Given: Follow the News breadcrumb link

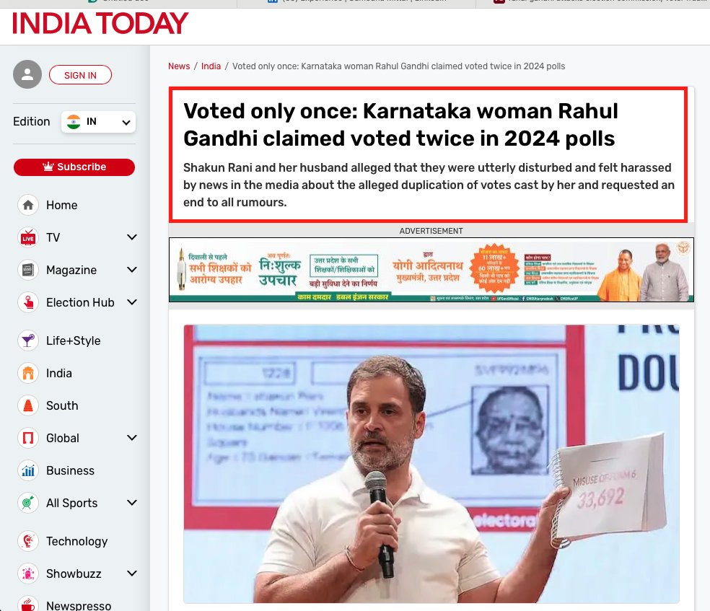Looking at the screenshot, I should (179, 66).
